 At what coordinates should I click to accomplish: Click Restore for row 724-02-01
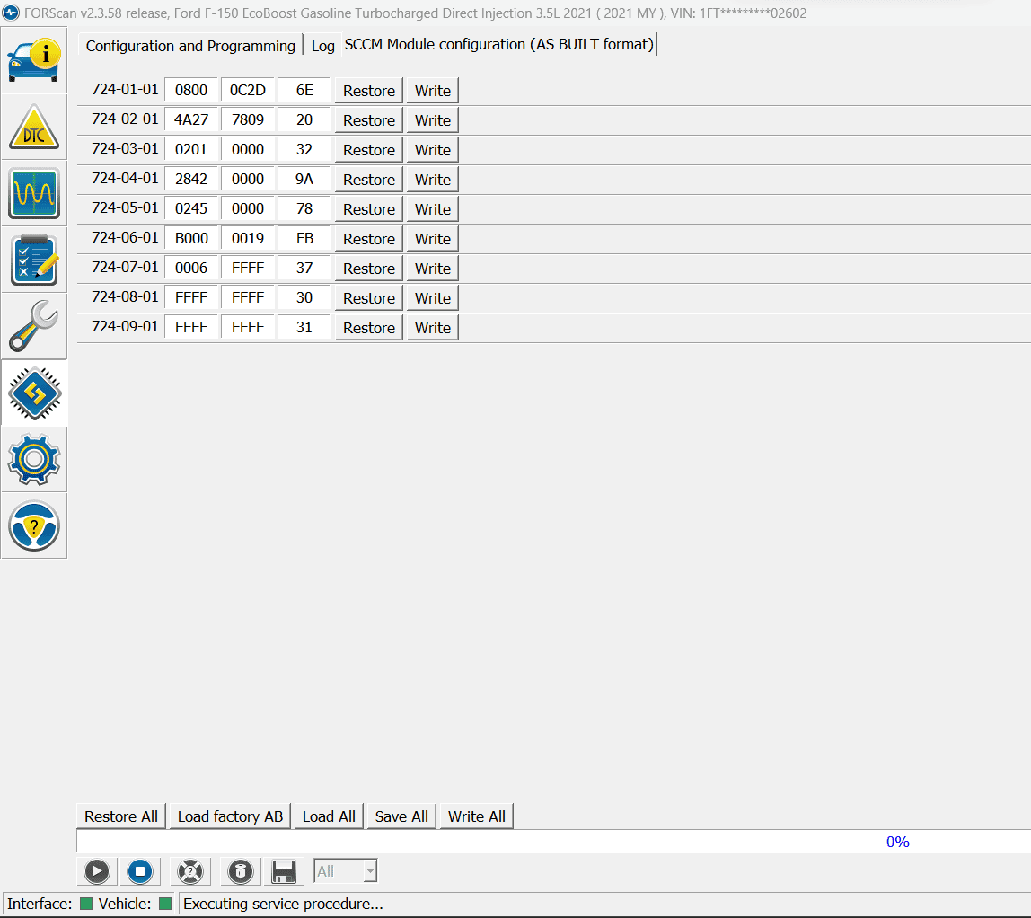tap(369, 120)
